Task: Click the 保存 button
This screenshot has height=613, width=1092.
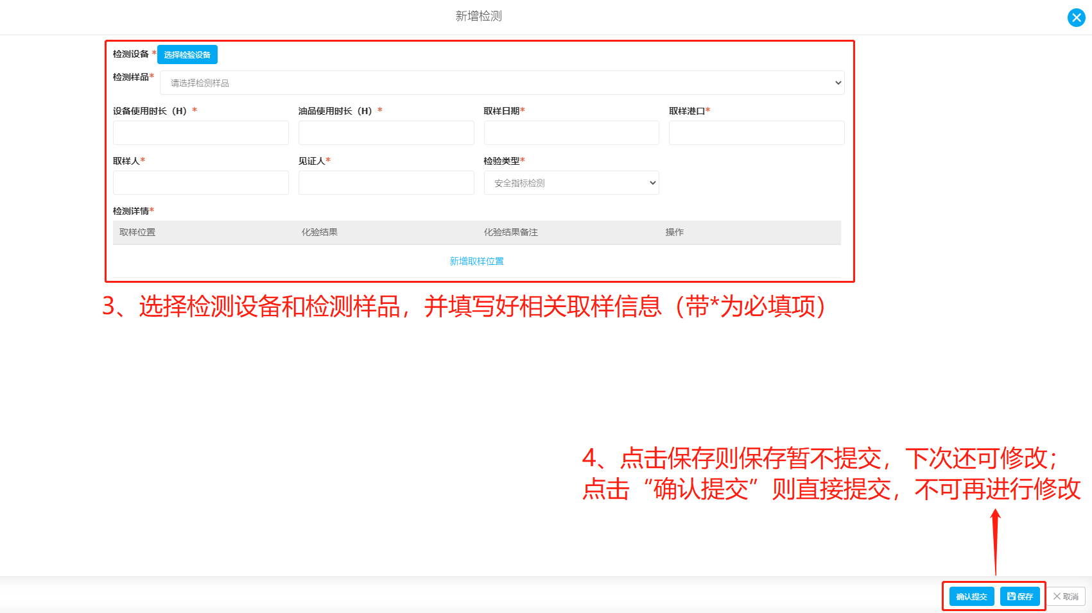Action: coord(1020,596)
